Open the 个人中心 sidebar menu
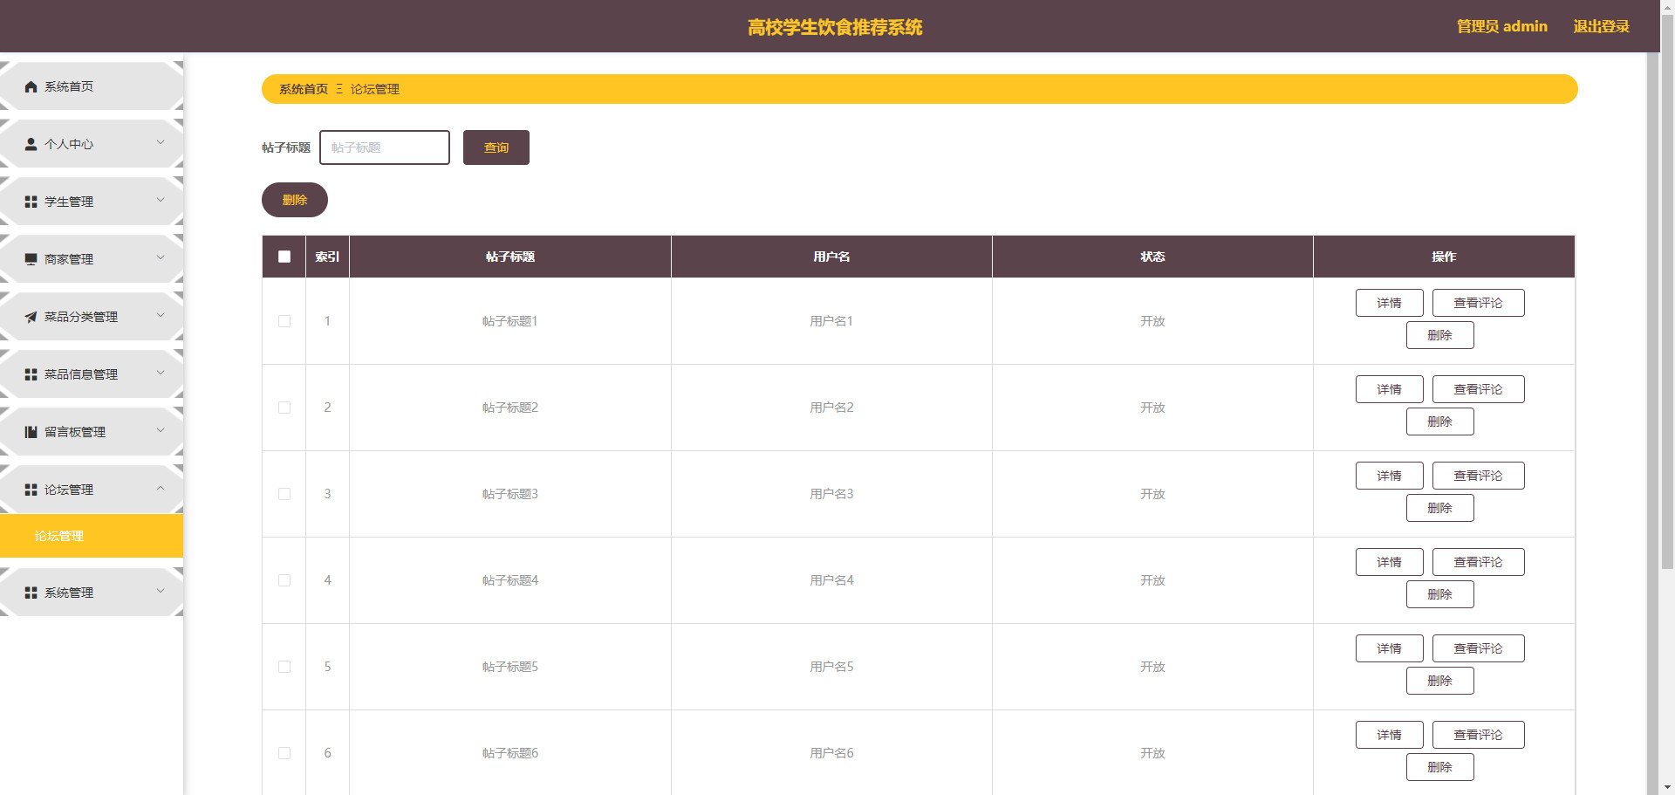This screenshot has height=795, width=1675. click(x=92, y=143)
